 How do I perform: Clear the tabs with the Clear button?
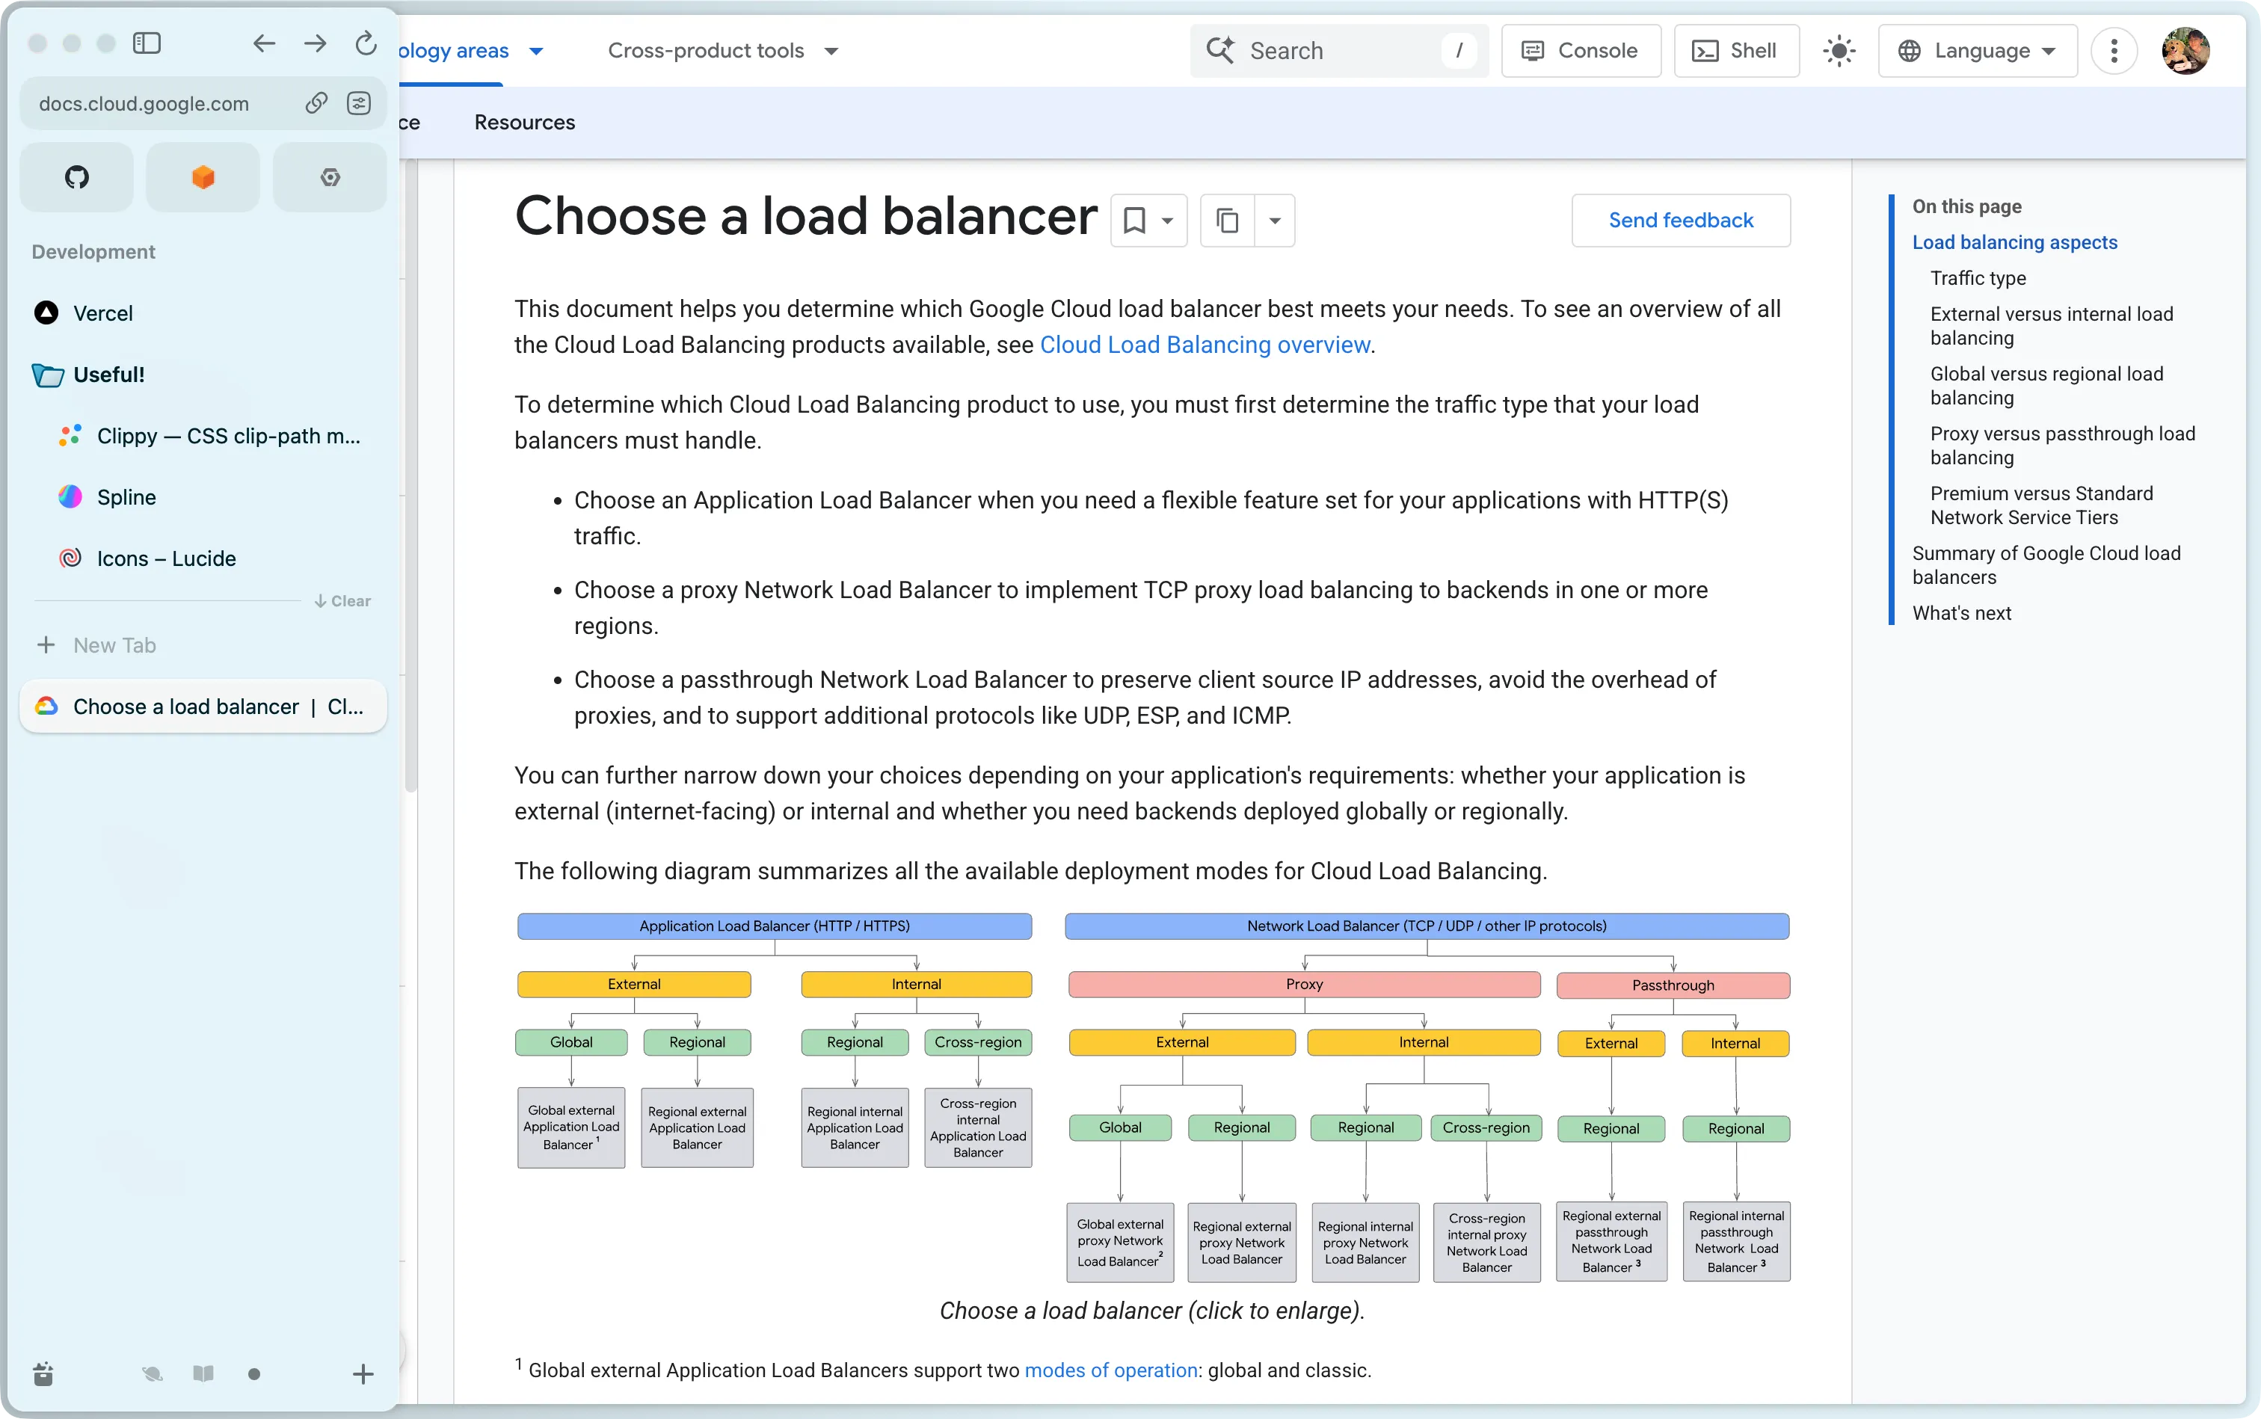coord(342,600)
